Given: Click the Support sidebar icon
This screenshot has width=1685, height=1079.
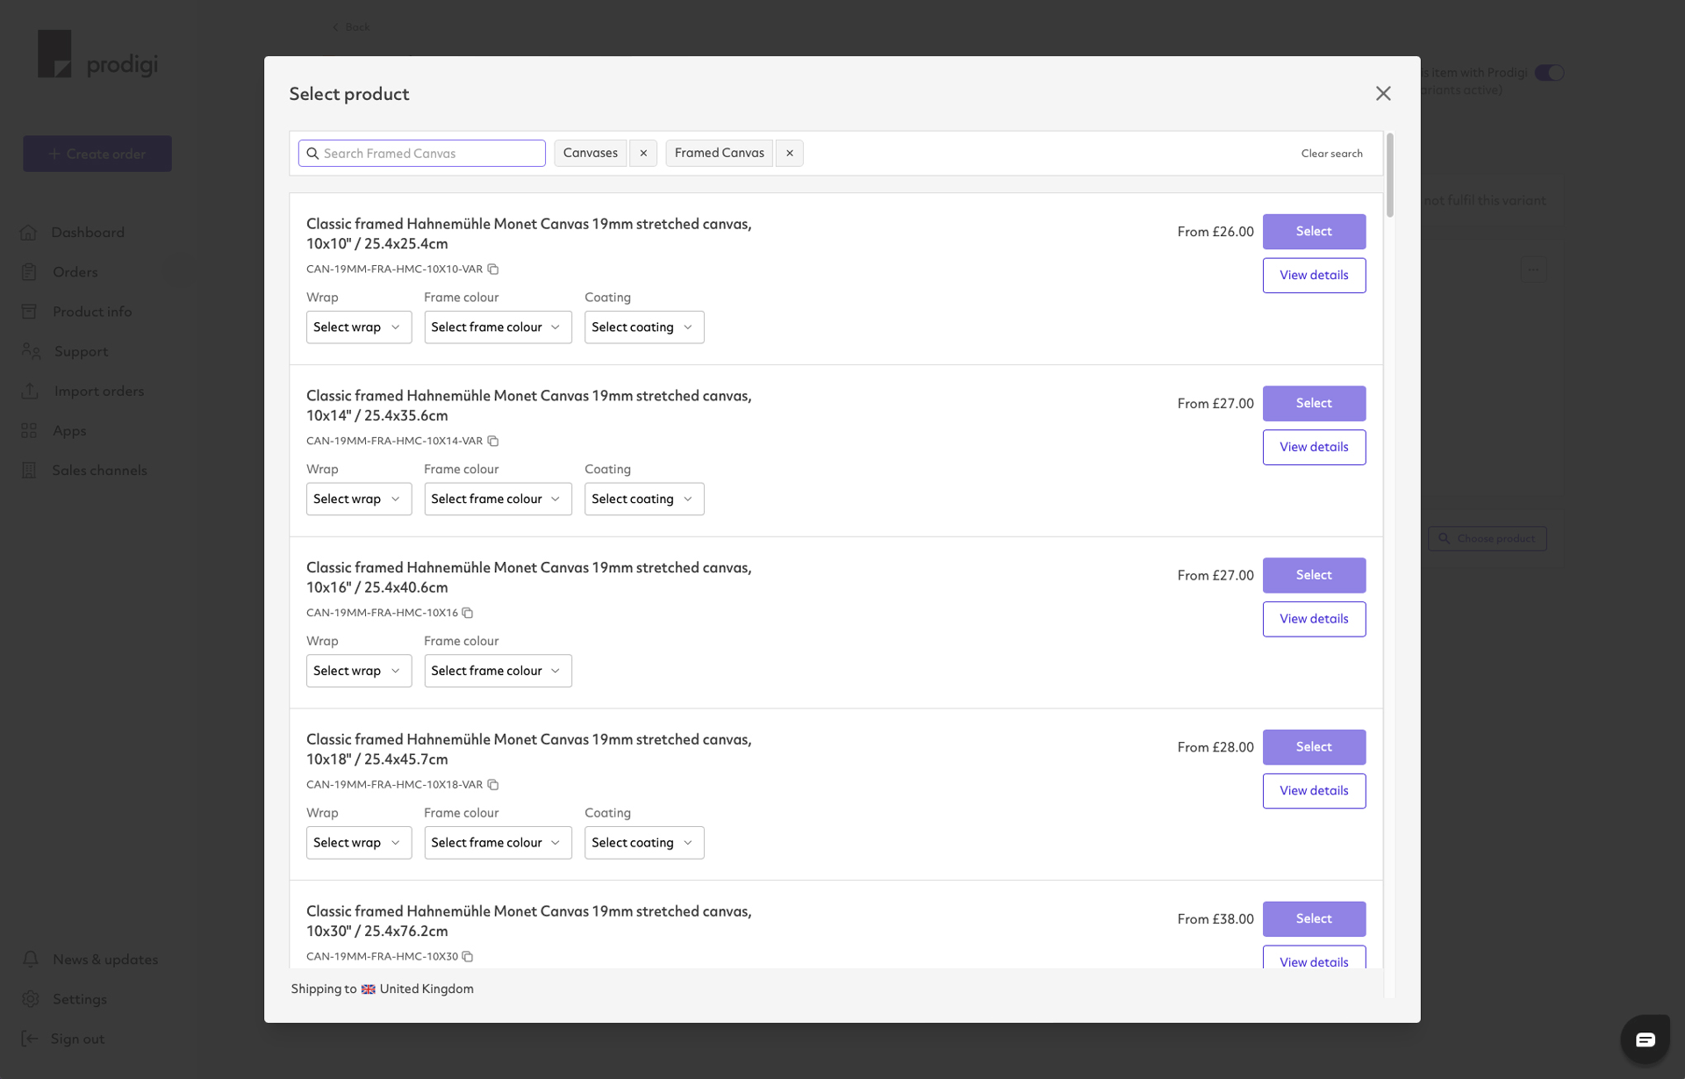Looking at the screenshot, I should pos(31,350).
